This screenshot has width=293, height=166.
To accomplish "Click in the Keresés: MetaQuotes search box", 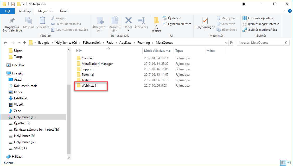I will [x=261, y=43].
